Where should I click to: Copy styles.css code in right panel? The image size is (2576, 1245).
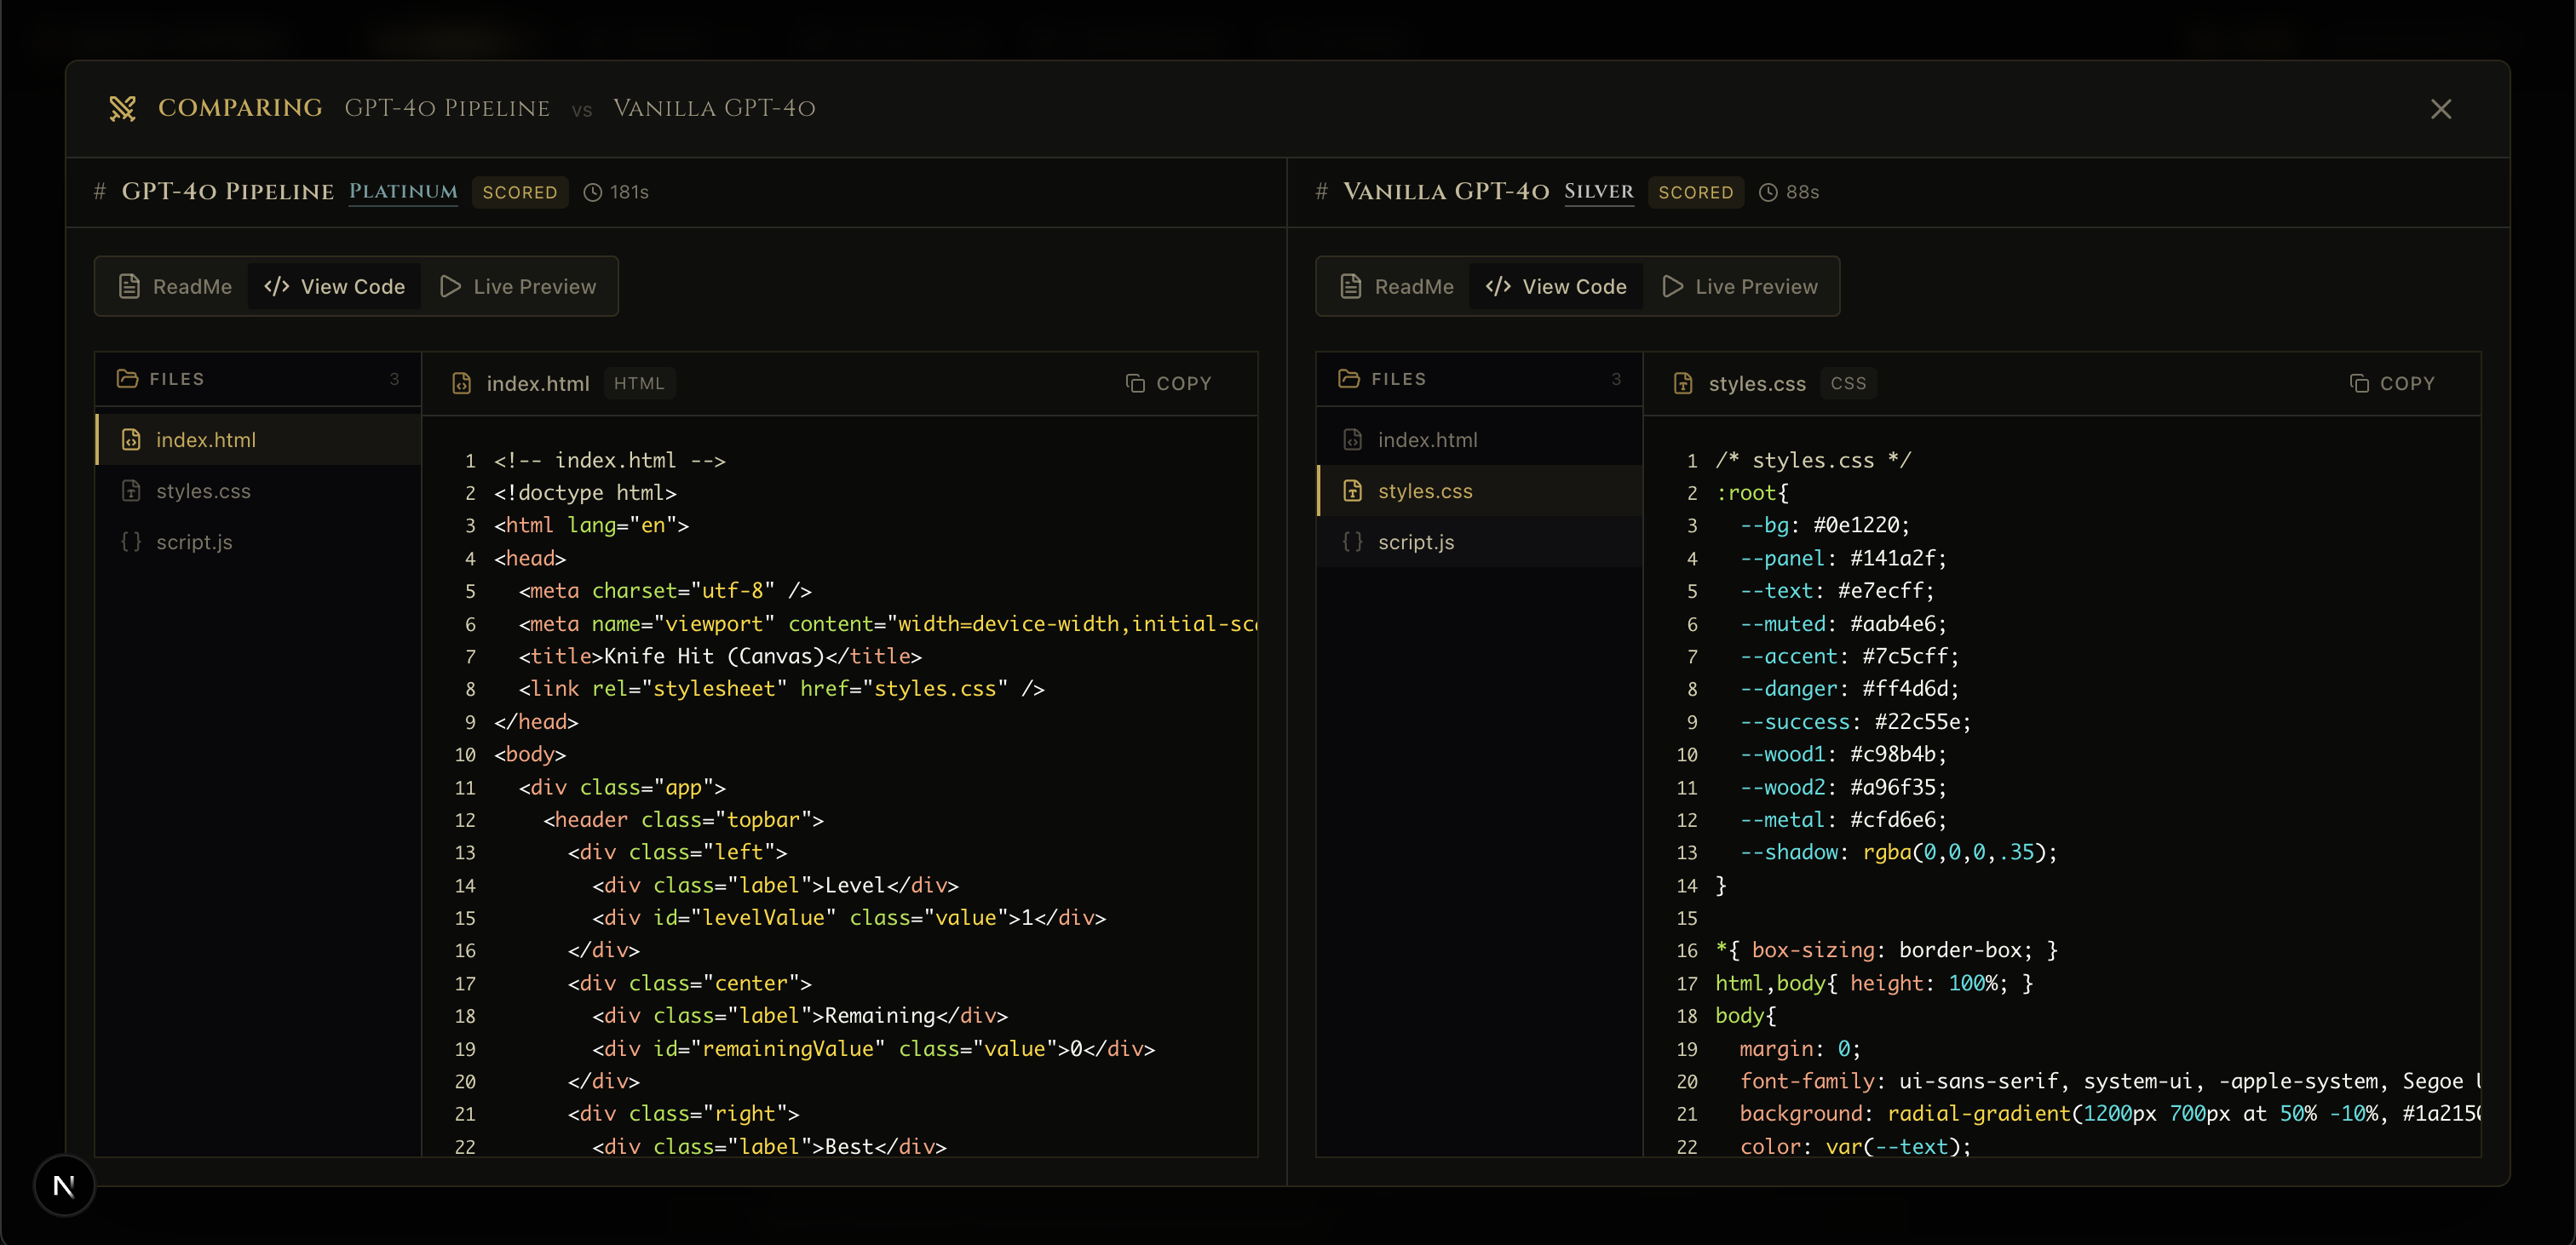2391,384
